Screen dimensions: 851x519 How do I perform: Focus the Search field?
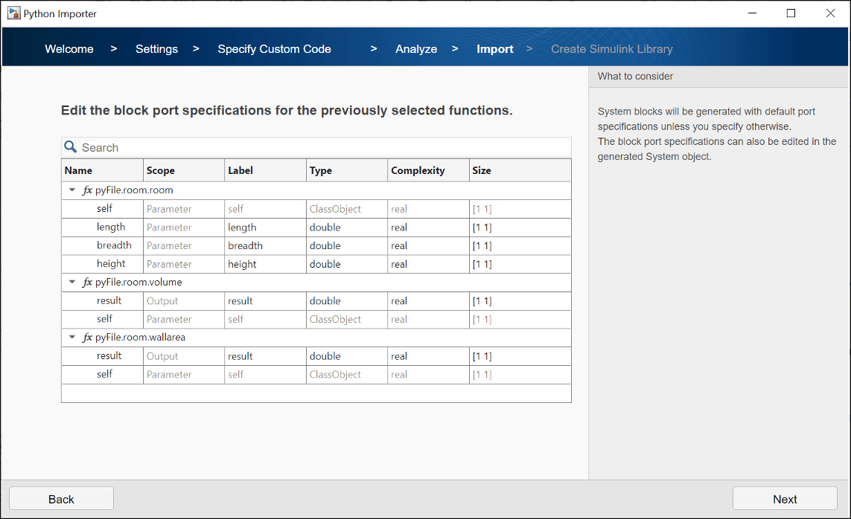[x=316, y=147]
